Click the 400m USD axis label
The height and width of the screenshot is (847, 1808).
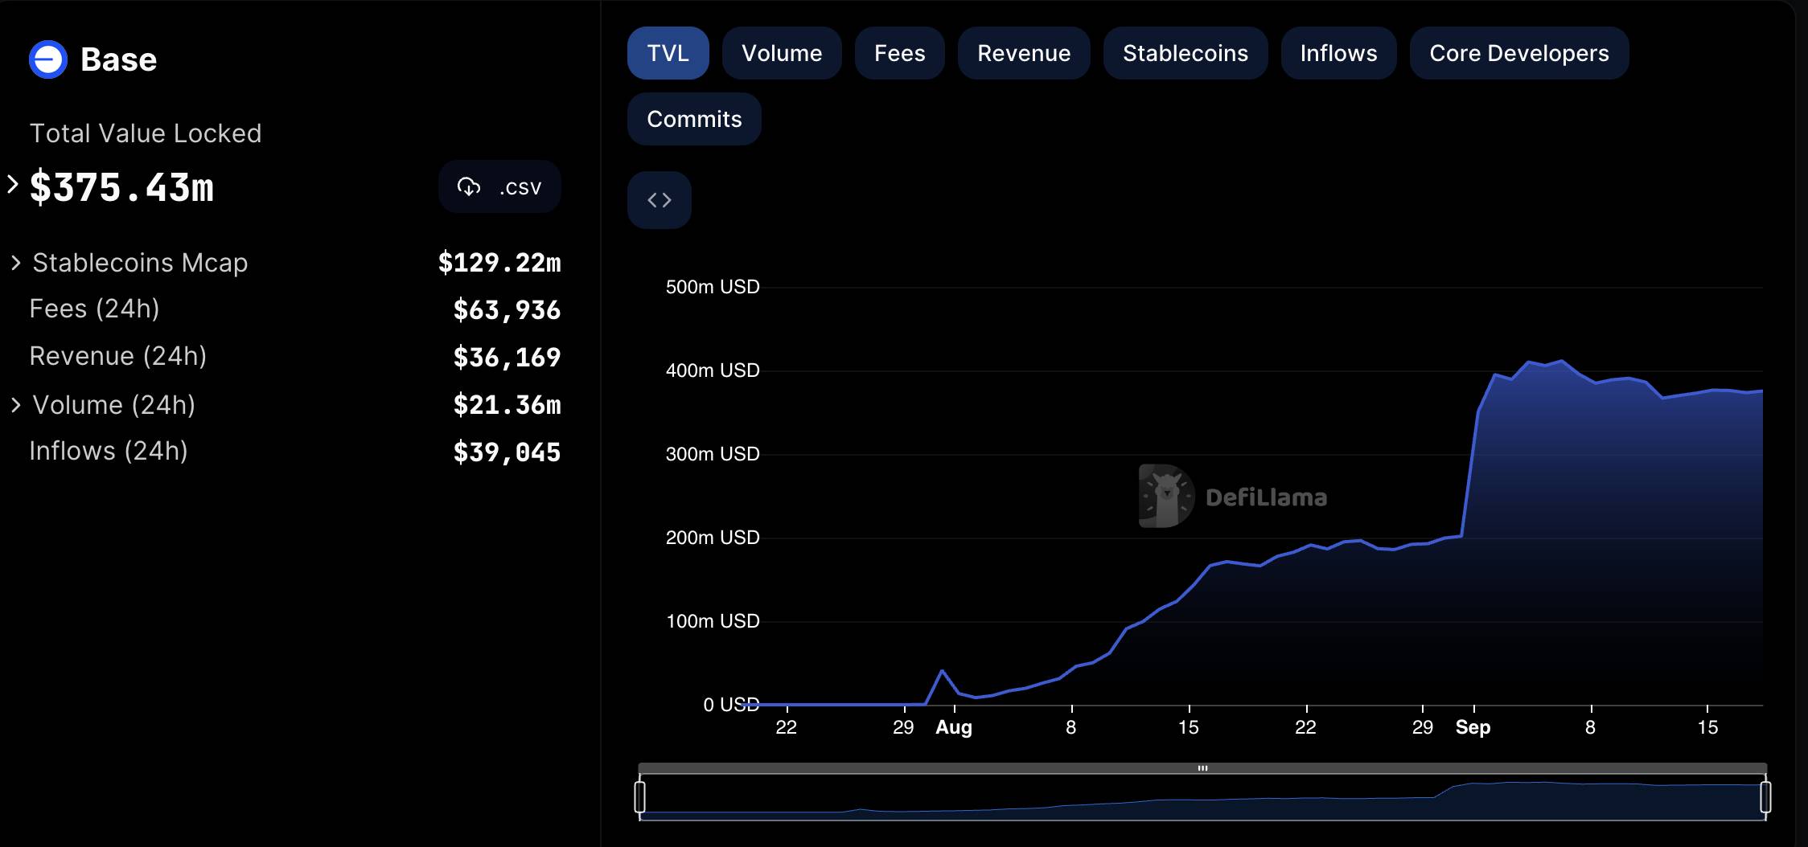713,370
